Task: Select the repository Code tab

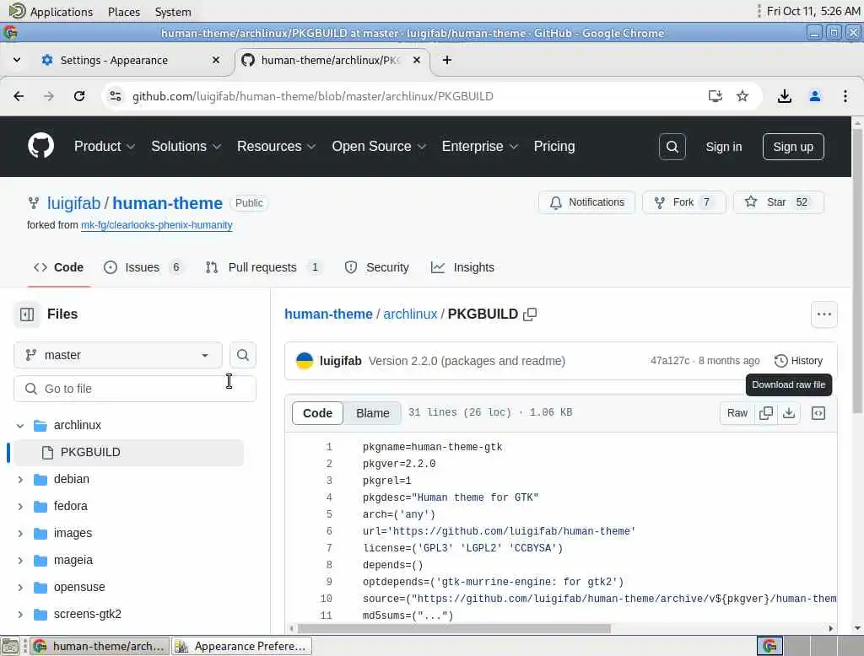Action: [58, 267]
